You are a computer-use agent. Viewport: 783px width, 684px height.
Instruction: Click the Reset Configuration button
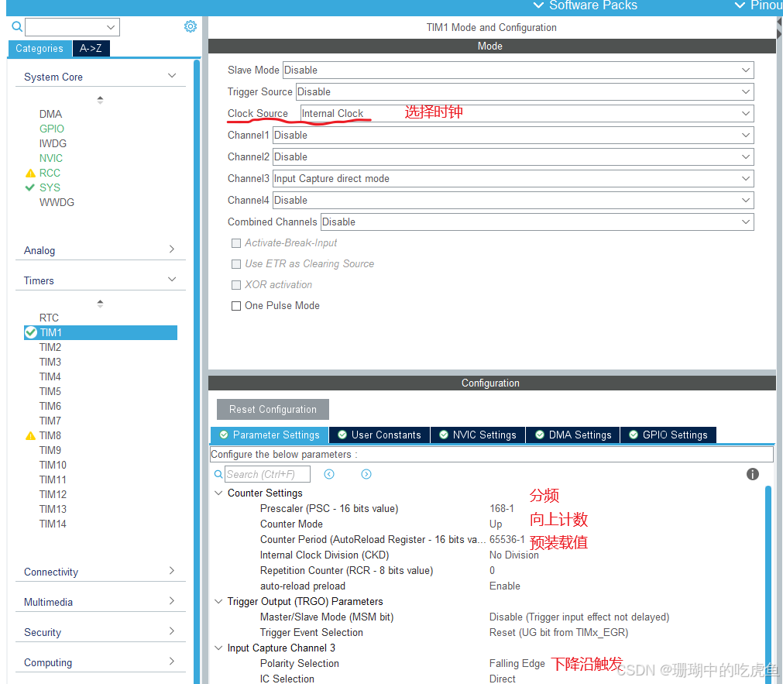(273, 409)
